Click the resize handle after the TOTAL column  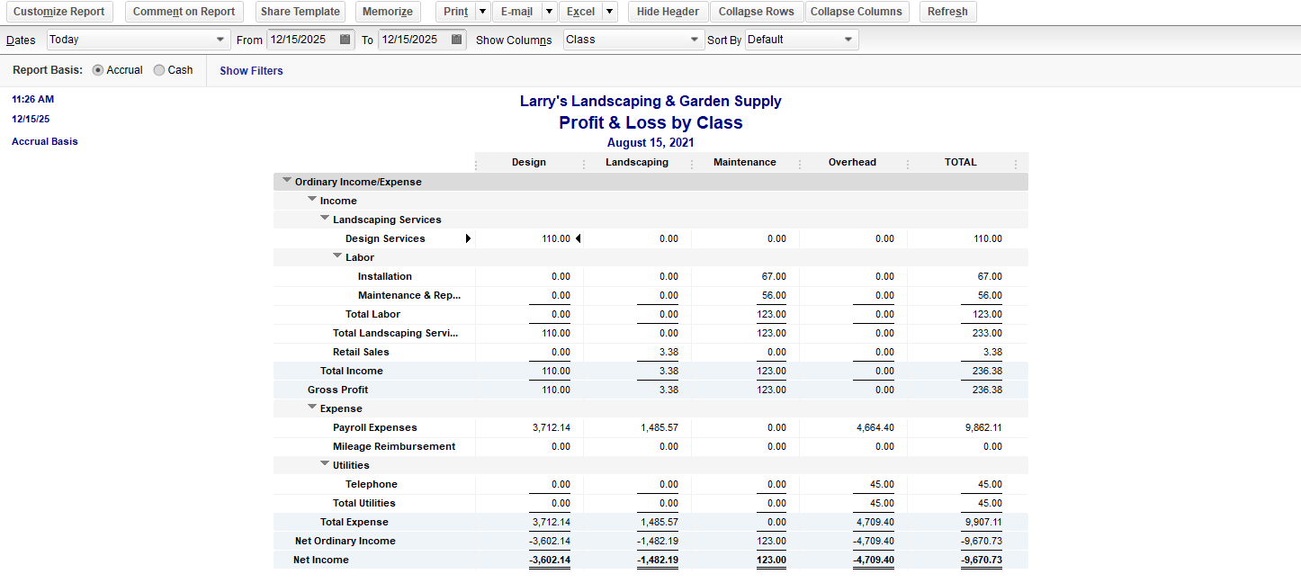coord(1016,164)
